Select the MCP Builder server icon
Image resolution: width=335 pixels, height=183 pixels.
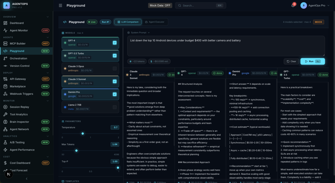pos(5,44)
